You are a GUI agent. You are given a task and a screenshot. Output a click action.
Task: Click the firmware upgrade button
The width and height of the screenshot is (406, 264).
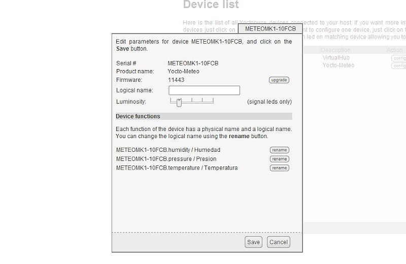(279, 80)
